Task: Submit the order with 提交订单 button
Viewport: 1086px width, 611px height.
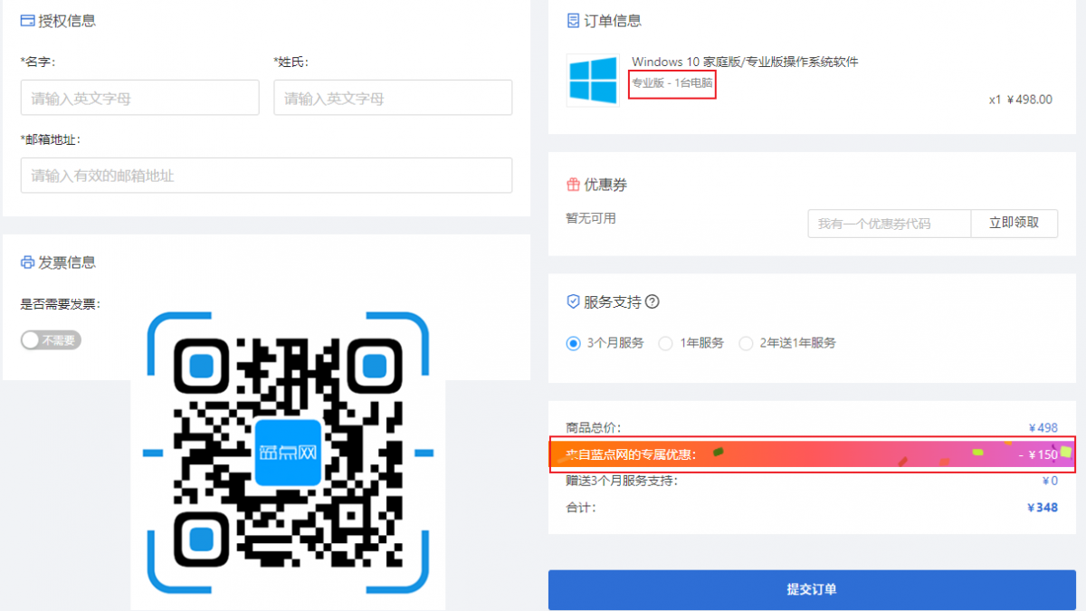Action: click(x=812, y=589)
